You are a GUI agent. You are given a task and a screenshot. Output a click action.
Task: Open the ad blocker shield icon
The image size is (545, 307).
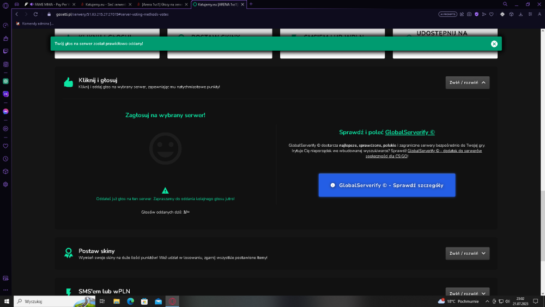pos(476,14)
